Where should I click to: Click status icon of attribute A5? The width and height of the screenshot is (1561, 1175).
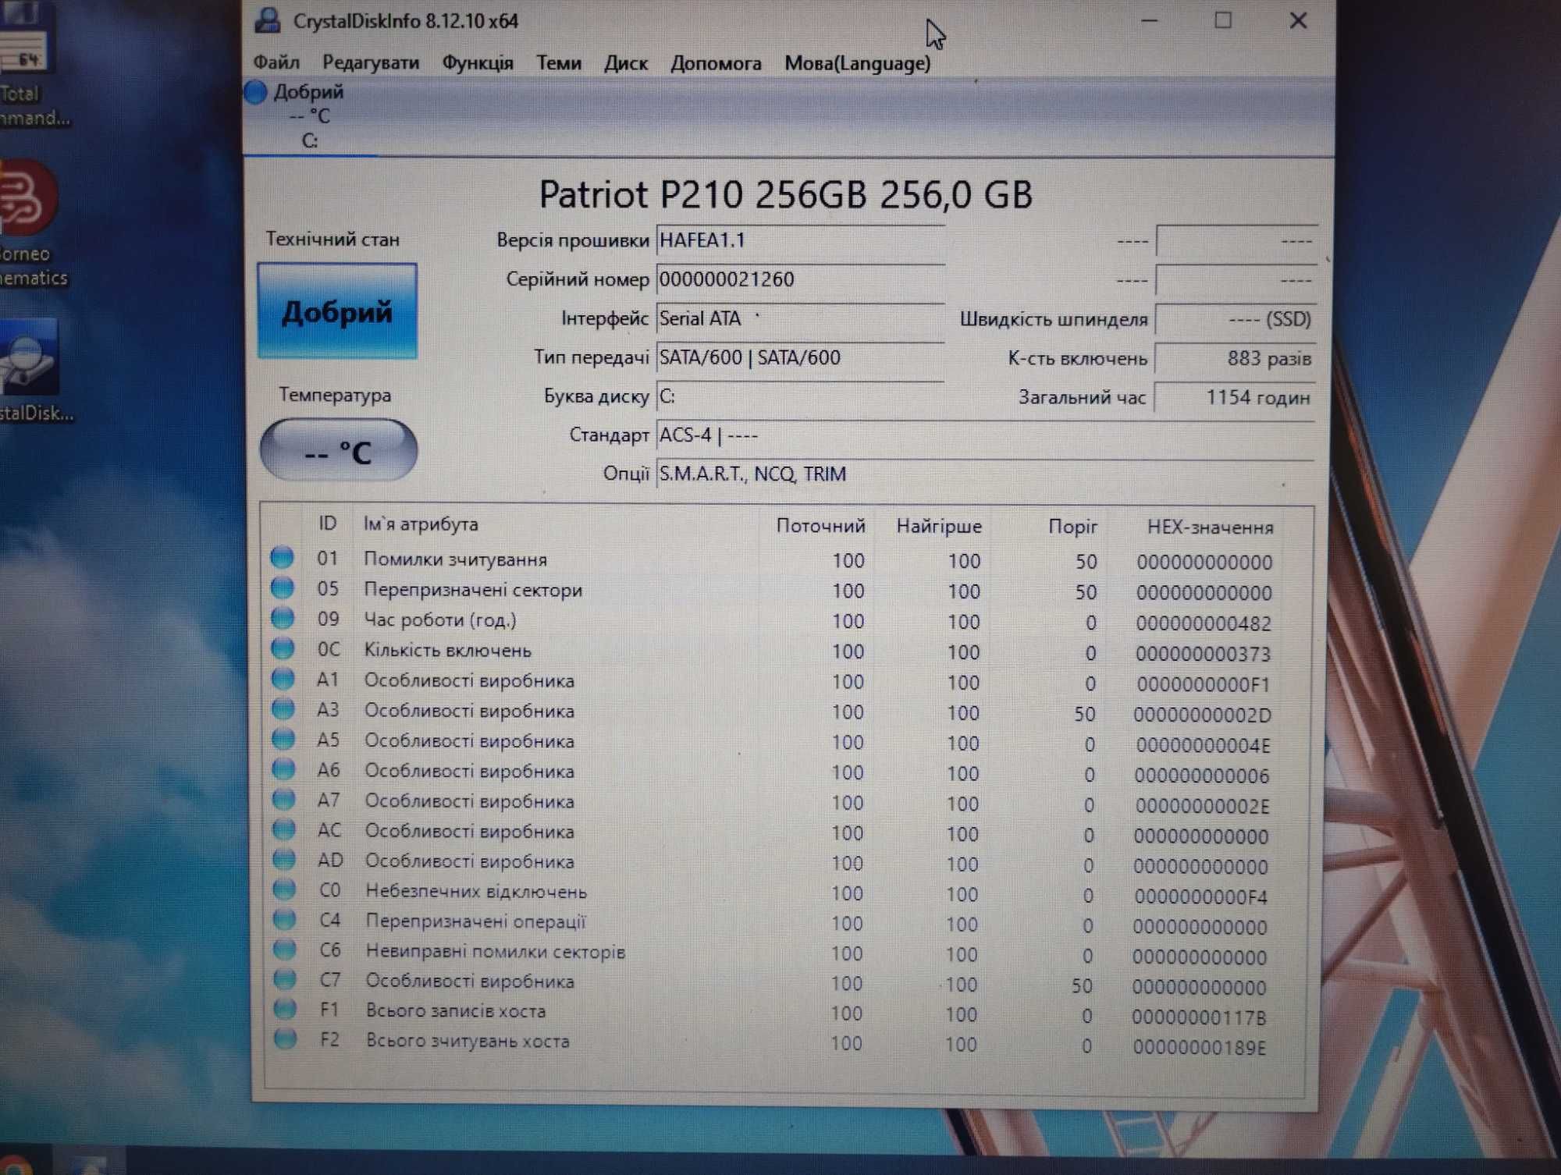point(283,739)
